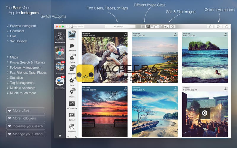Screen dimensions: 237x148
Task: Show the Followers list
Action: (72, 70)
